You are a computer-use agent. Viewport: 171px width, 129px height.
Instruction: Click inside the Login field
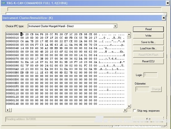click(x=151, y=75)
